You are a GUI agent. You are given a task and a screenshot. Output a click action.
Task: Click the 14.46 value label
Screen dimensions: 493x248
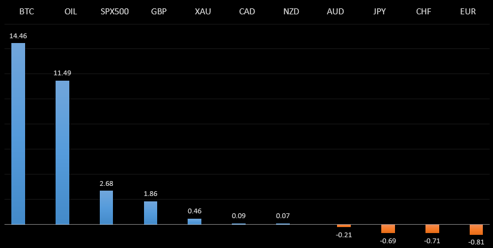click(x=18, y=36)
